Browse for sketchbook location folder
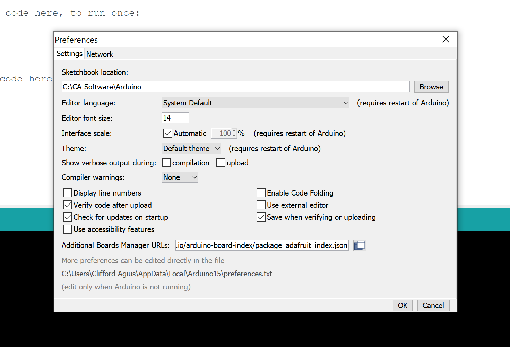510x347 pixels. [x=431, y=87]
